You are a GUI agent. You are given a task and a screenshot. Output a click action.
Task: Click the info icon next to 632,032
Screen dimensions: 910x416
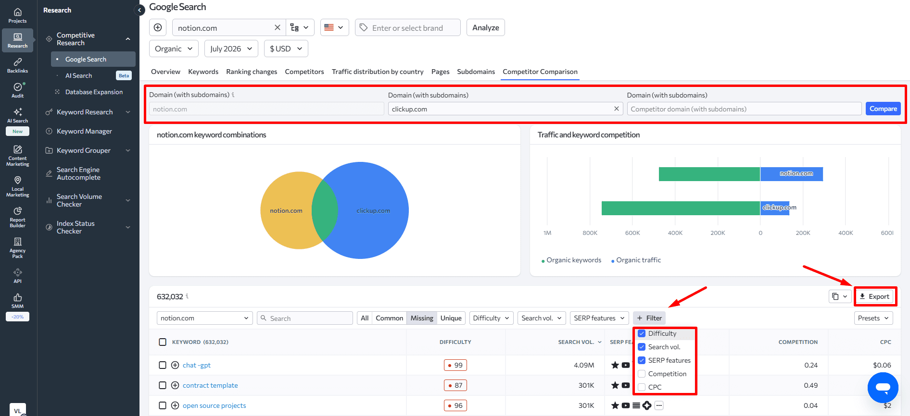tap(187, 296)
